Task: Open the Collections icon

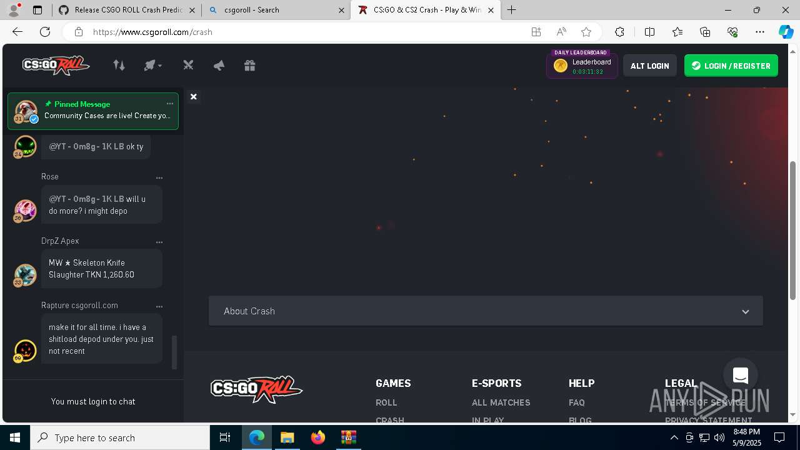Action: (705, 32)
